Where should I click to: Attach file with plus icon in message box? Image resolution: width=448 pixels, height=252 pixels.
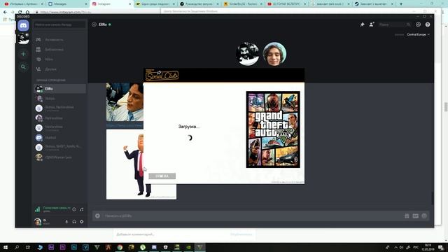point(97,216)
